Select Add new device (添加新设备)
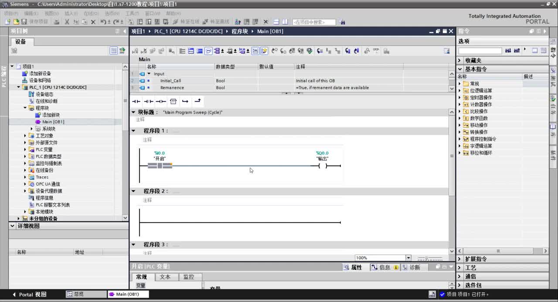Viewport: 558px width, 302px height. [x=40, y=73]
